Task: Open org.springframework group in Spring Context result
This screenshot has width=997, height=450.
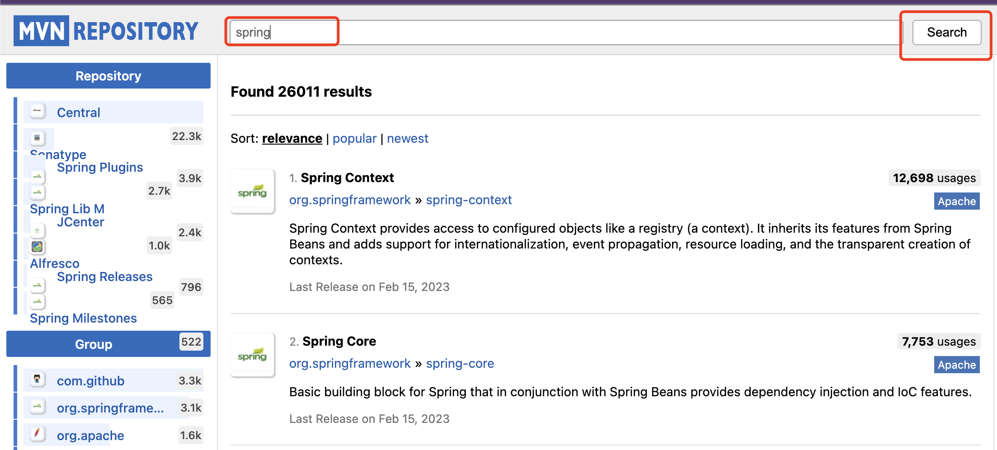Action: (350, 200)
